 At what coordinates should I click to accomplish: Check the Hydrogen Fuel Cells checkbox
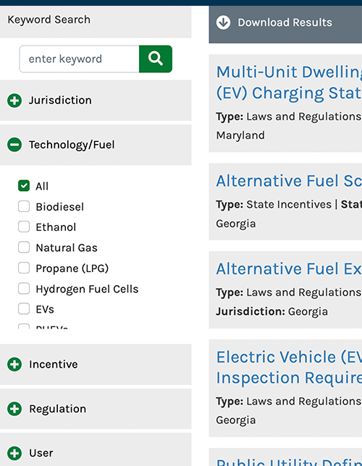tap(24, 289)
